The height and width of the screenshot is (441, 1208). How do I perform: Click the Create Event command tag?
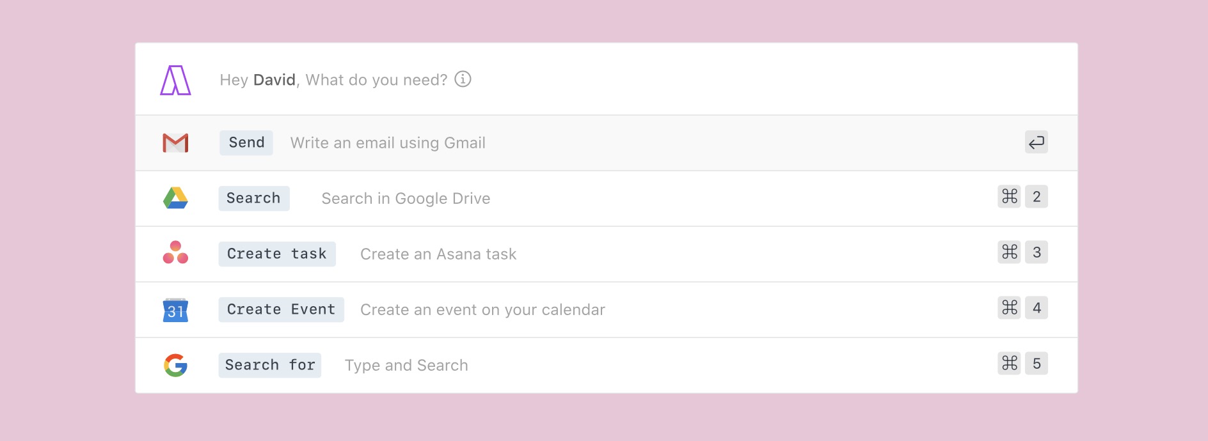point(281,309)
